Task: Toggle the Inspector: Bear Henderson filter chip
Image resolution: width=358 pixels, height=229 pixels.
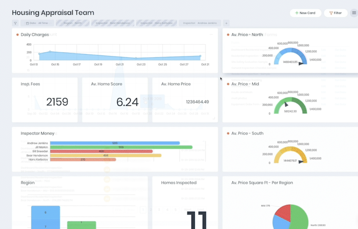Action: pyautogui.click(x=113, y=23)
